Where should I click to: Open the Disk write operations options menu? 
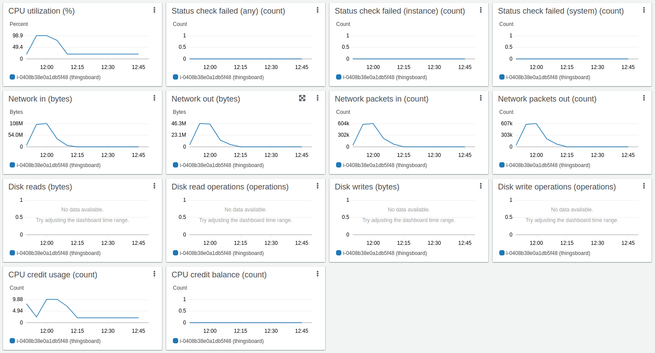tap(644, 186)
